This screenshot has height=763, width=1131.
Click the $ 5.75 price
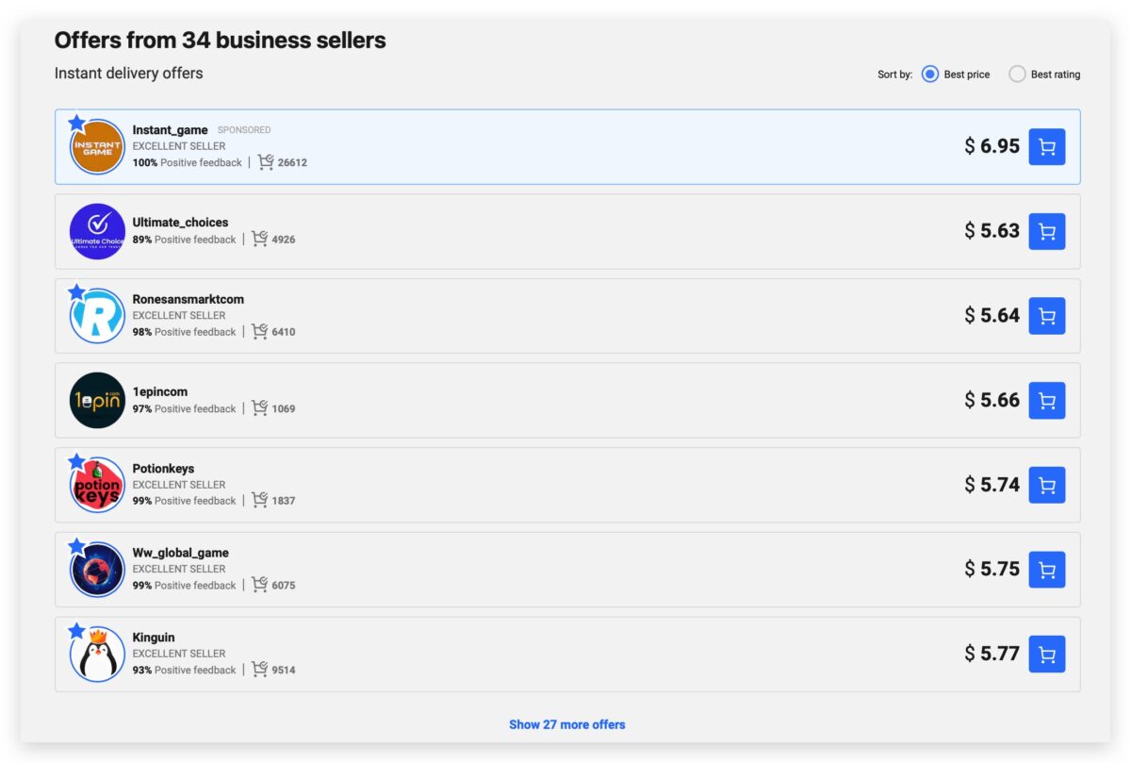click(992, 570)
